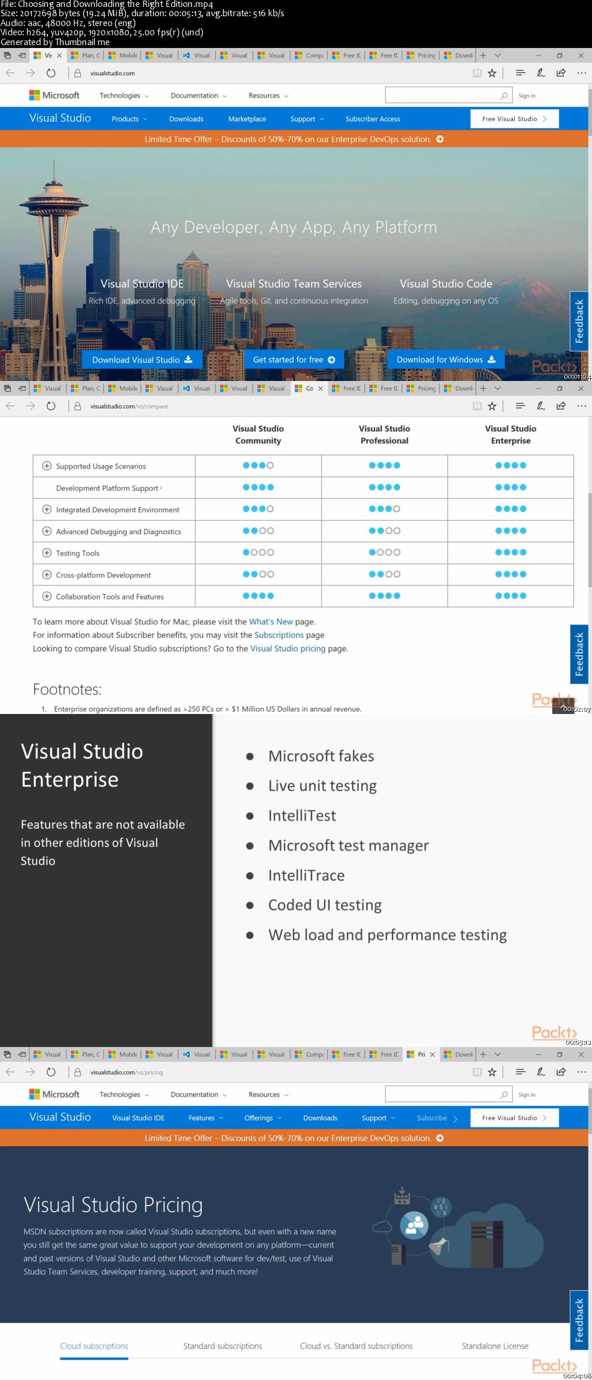This screenshot has height=1380, width=592.
Task: Open the Products dropdown menu
Action: [x=129, y=119]
